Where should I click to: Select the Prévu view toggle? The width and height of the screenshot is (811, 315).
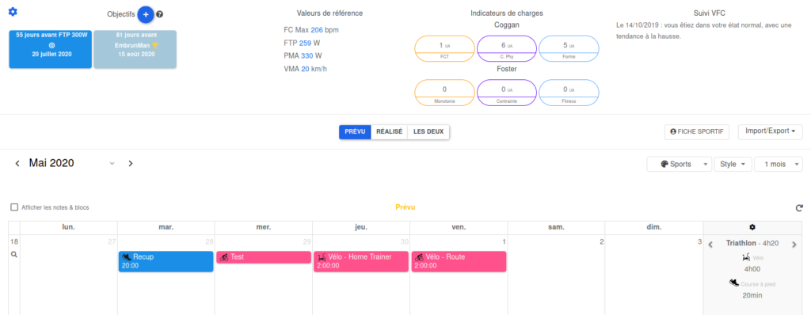pos(355,132)
